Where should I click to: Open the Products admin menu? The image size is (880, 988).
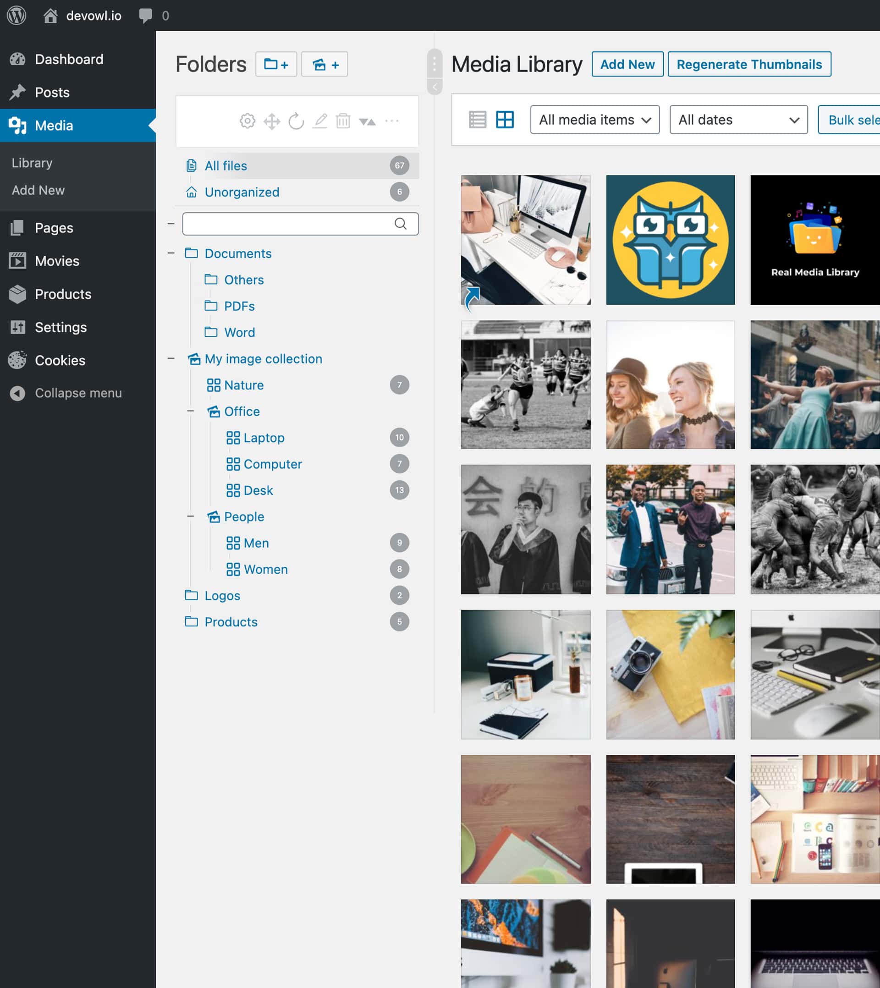click(63, 294)
